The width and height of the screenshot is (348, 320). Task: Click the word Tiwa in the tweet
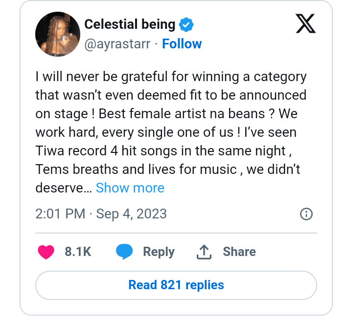[49, 151]
